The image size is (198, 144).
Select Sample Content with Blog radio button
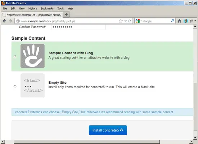pyautogui.click(x=15, y=57)
